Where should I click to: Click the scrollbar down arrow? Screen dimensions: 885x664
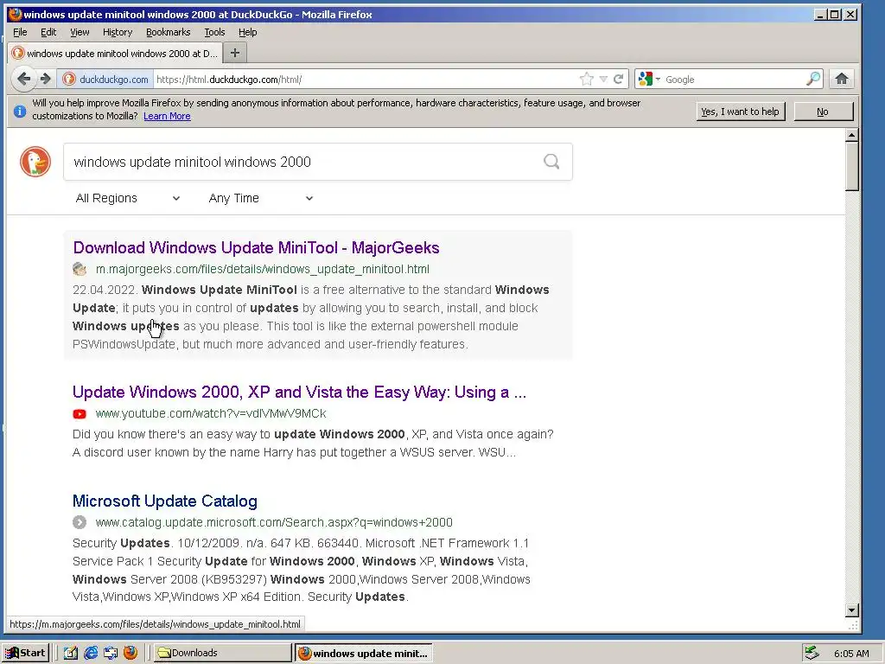[x=852, y=610]
